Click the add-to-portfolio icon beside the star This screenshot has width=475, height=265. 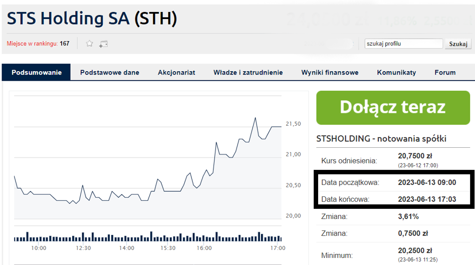click(x=104, y=44)
